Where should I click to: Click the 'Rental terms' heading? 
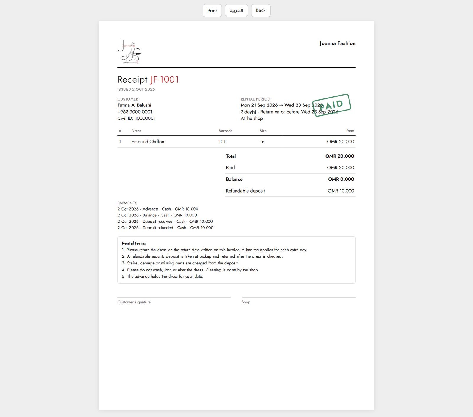134,243
